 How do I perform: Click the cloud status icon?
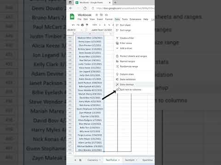pyautogui.click(x=106, y=15)
